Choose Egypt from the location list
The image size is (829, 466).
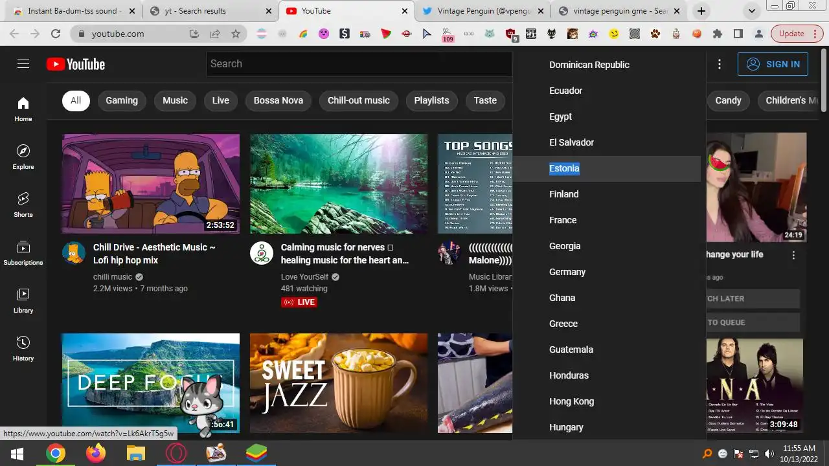(607, 116)
